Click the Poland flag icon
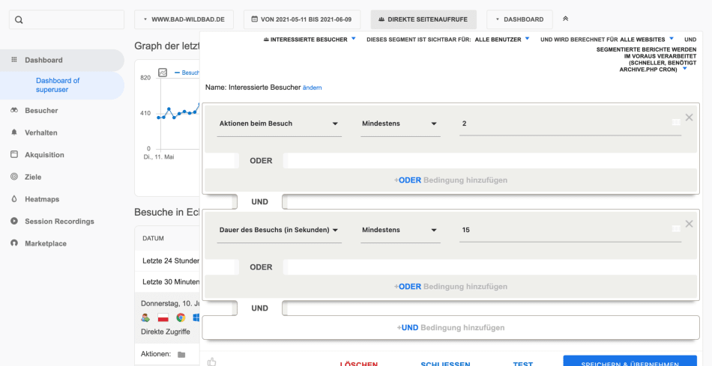 [163, 317]
